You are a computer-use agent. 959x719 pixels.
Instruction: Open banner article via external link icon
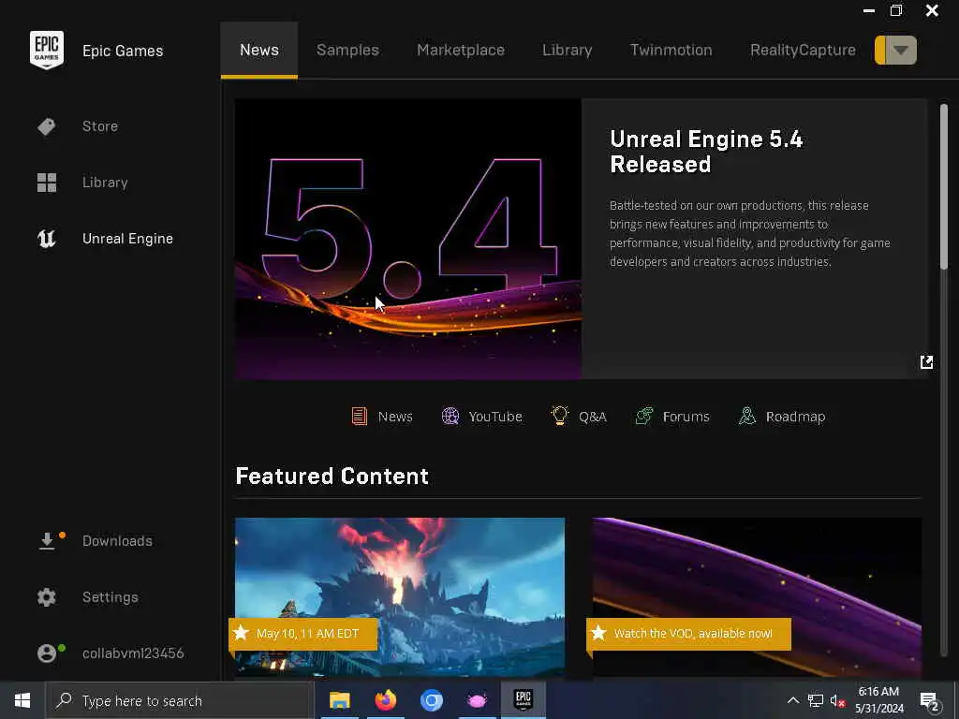926,362
